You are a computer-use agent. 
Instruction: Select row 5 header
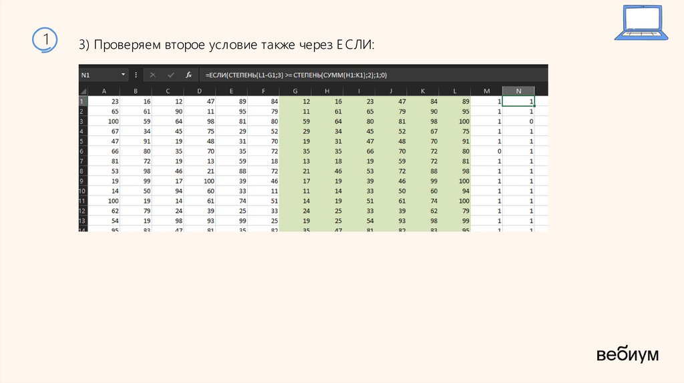click(83, 141)
